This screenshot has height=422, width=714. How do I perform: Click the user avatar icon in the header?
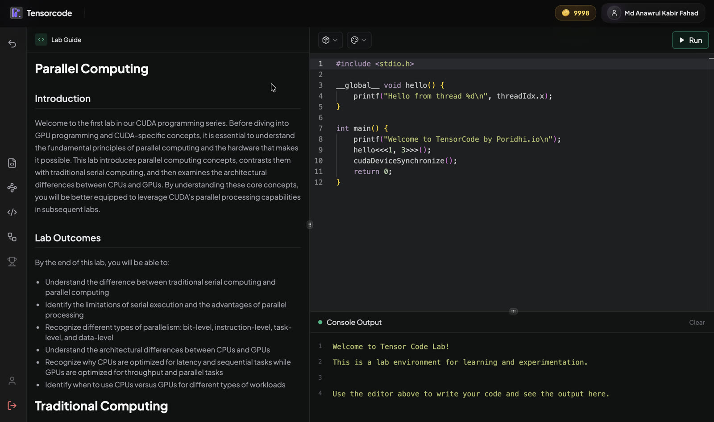[614, 13]
